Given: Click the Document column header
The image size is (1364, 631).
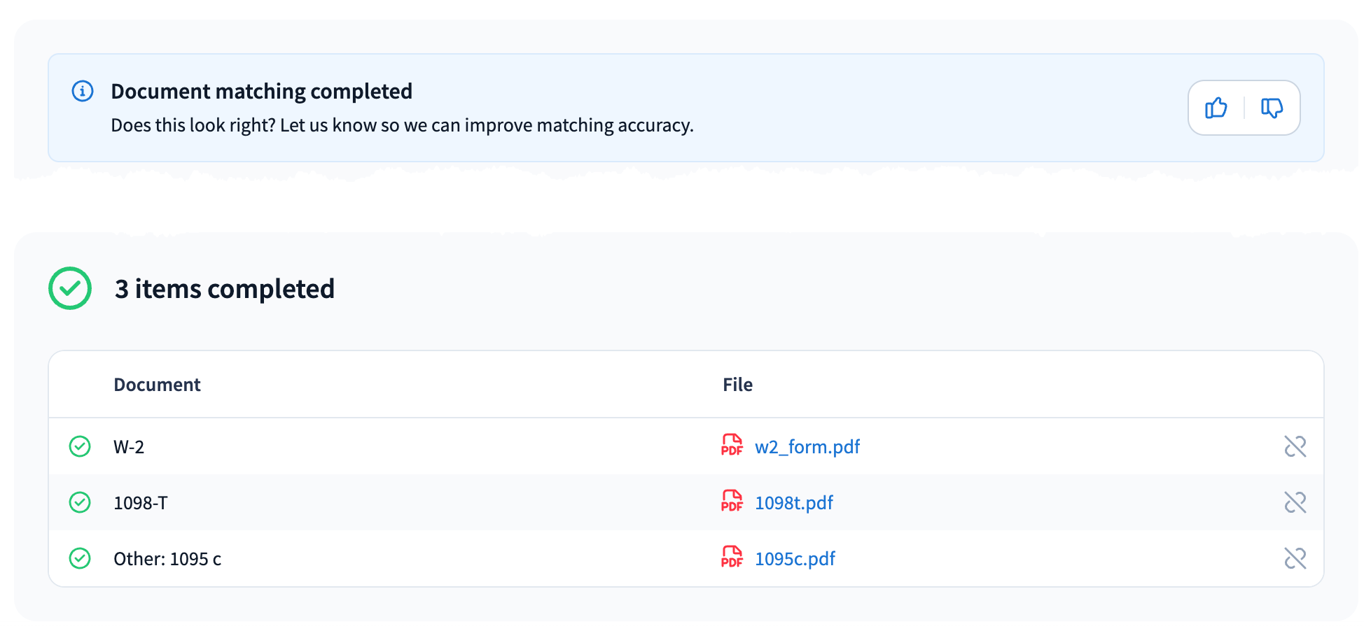Looking at the screenshot, I should [157, 385].
